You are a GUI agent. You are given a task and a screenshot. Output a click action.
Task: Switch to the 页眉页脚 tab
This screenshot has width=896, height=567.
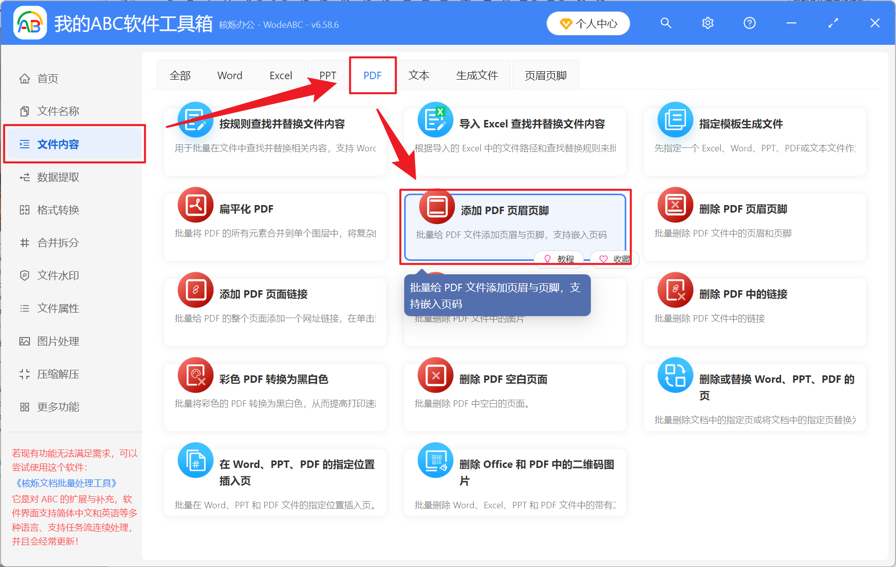[x=545, y=75]
